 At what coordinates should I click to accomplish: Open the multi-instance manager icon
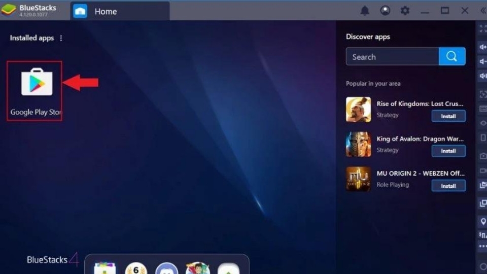point(483,203)
